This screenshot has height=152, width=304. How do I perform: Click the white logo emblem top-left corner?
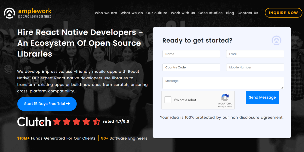9,13
